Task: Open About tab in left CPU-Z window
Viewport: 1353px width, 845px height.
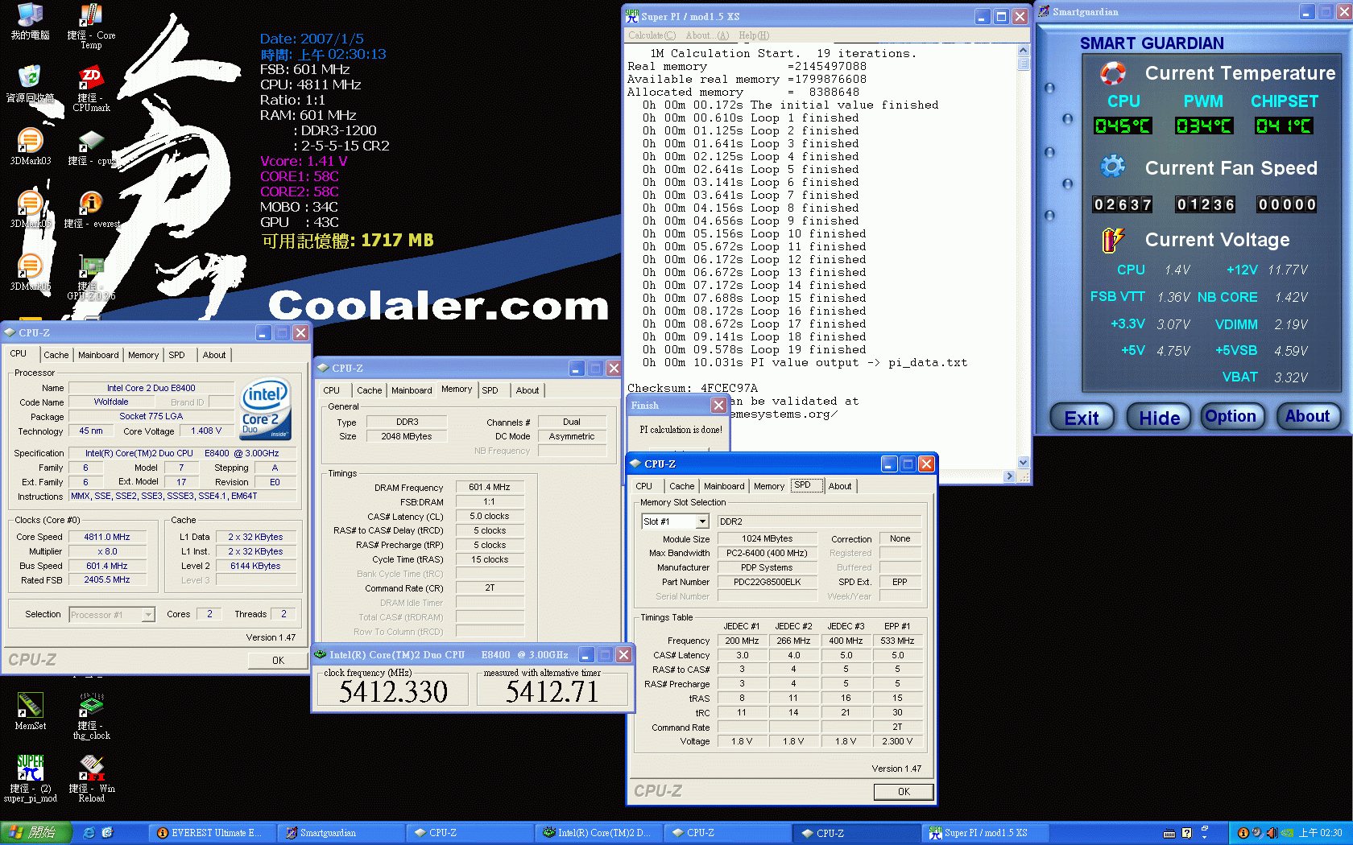Action: 214,355
